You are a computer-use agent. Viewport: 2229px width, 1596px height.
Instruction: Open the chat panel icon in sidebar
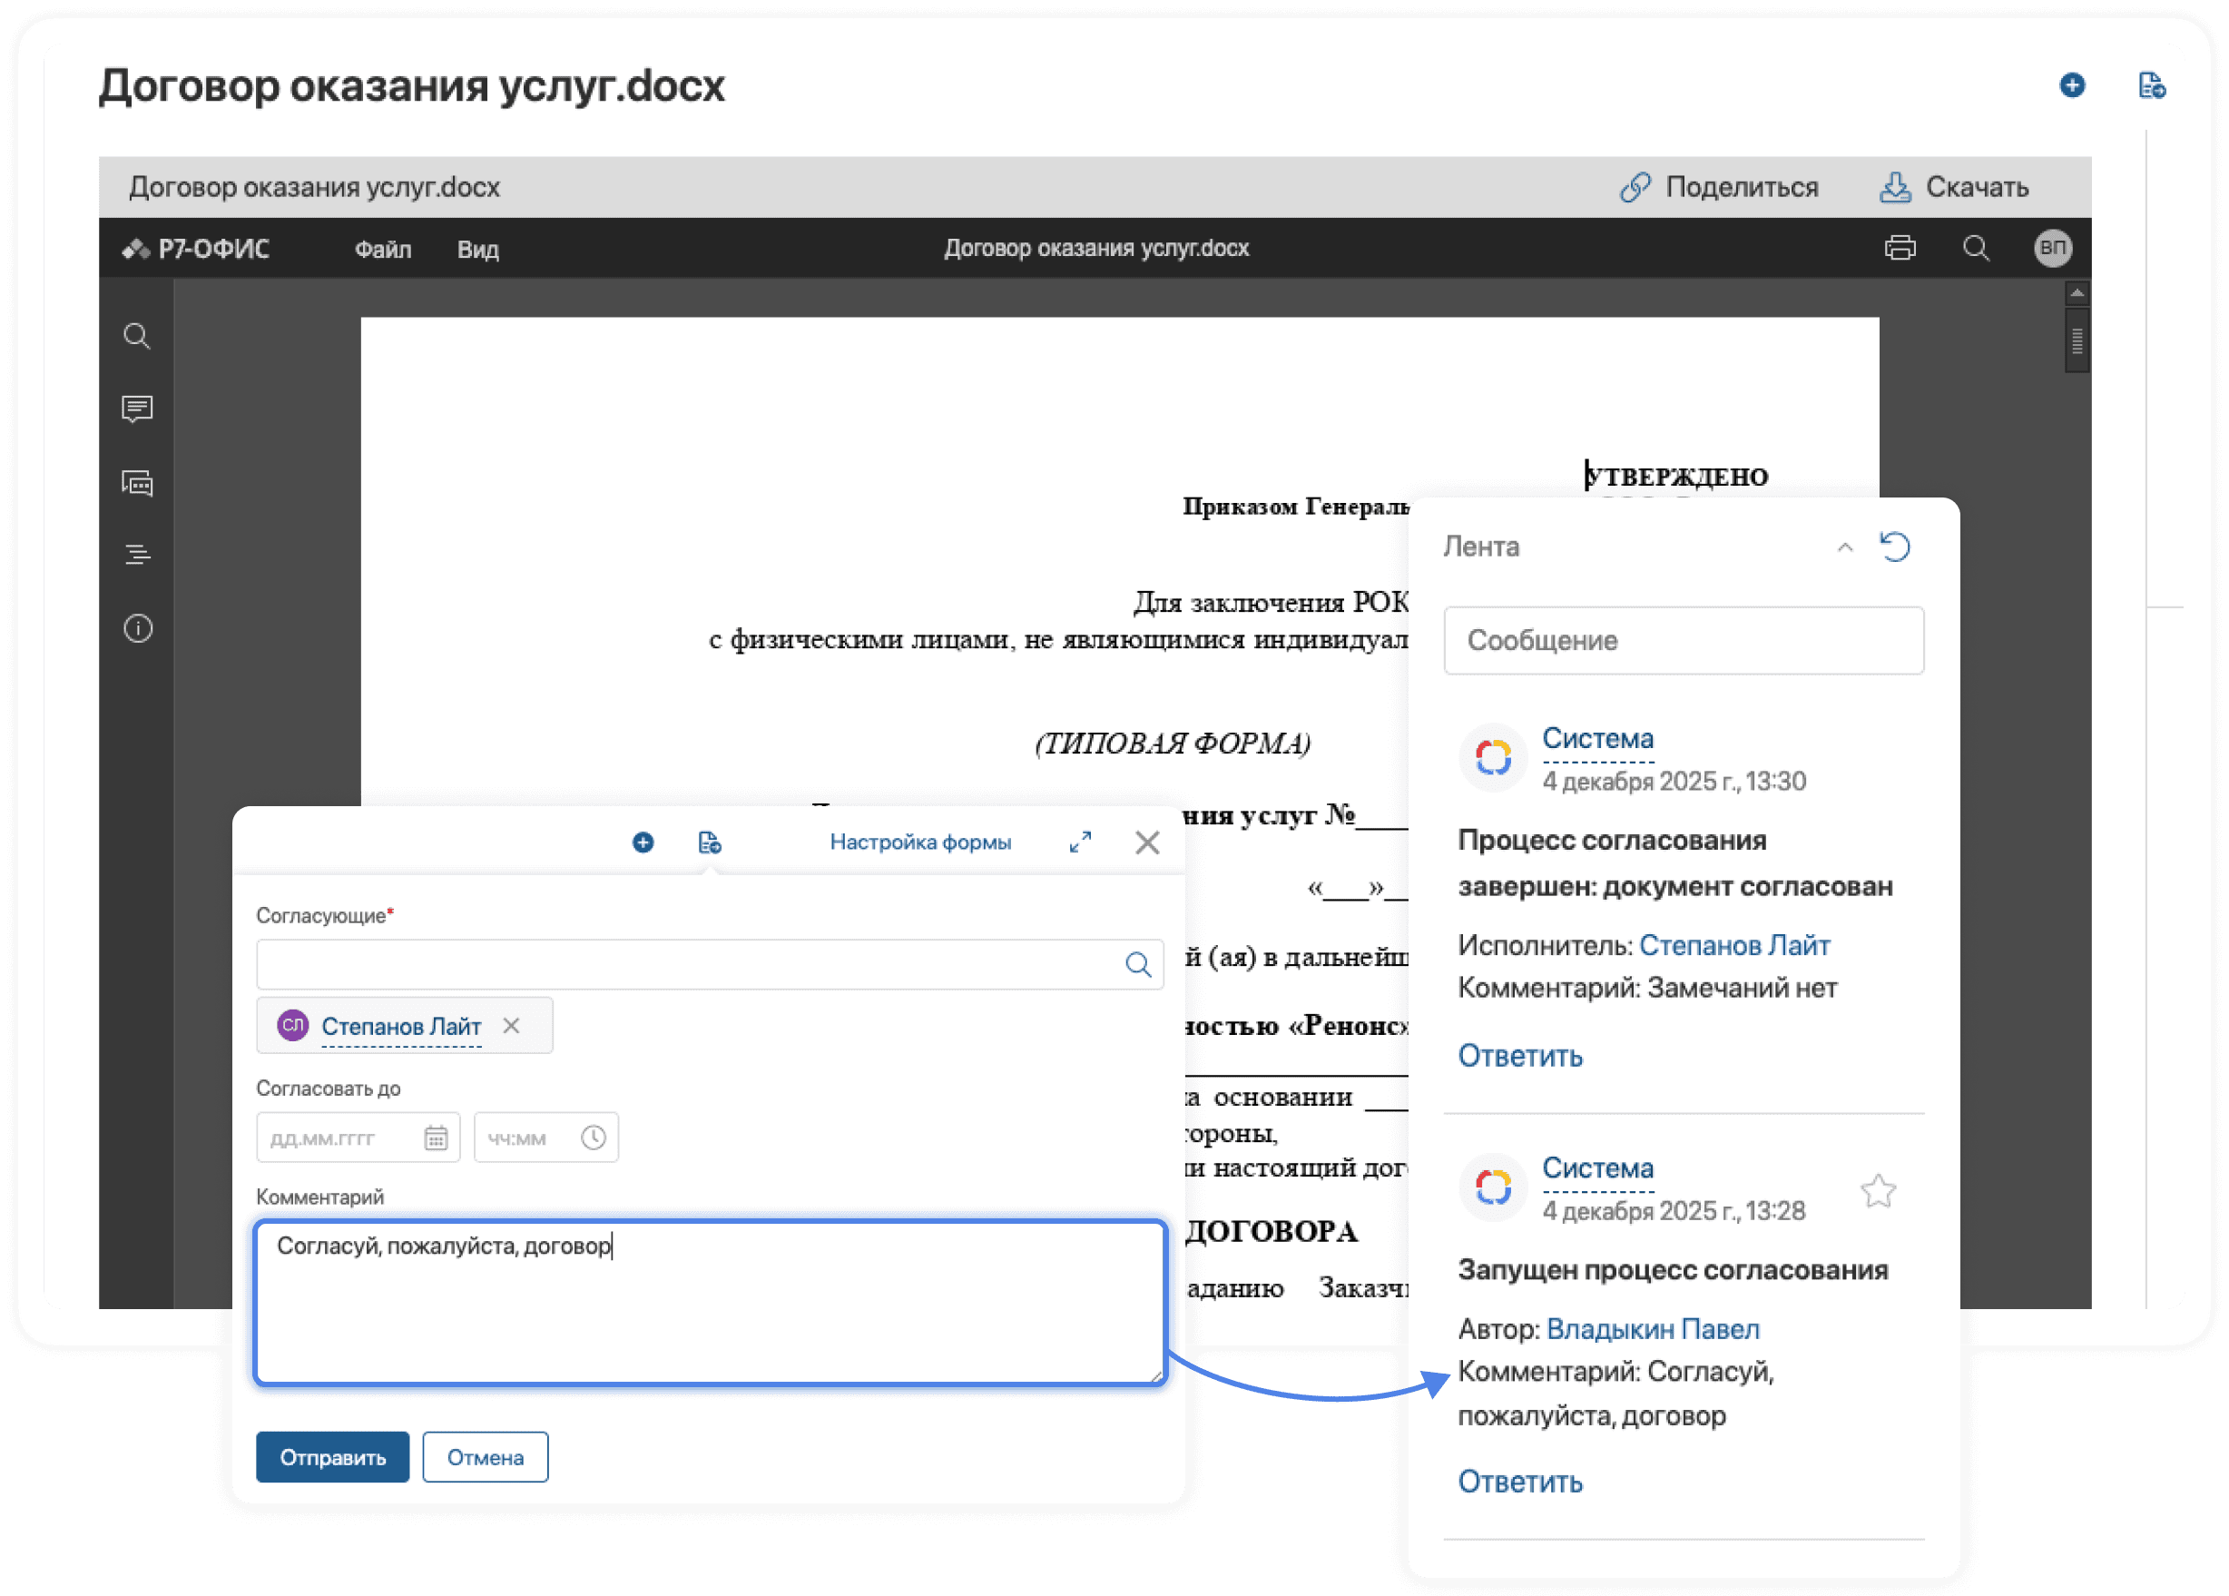point(136,483)
